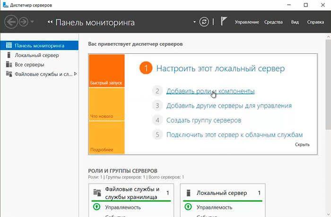Click the scrollbar up arrow

(328, 37)
